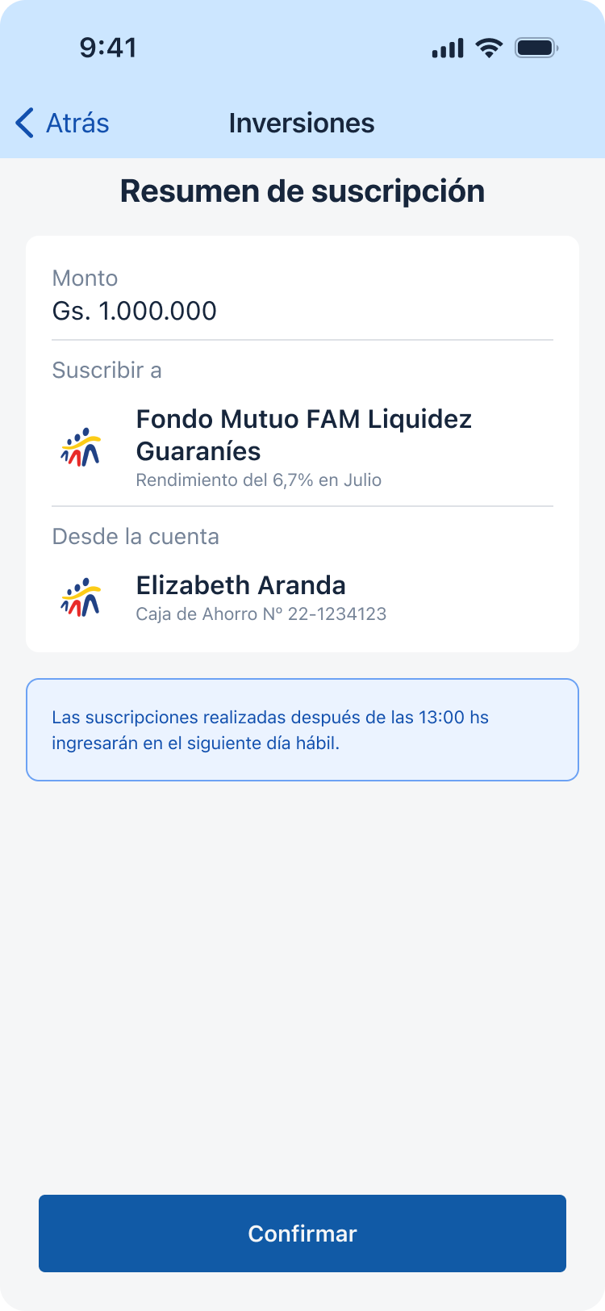This screenshot has width=605, height=1311.
Task: Click the cellular signal bars icon
Action: 448,48
